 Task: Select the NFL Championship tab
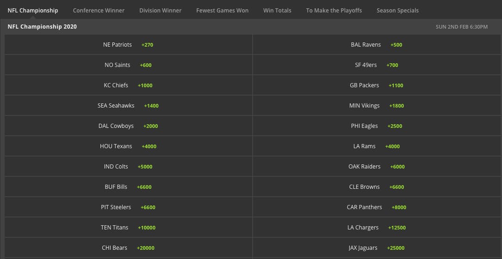pos(33,10)
